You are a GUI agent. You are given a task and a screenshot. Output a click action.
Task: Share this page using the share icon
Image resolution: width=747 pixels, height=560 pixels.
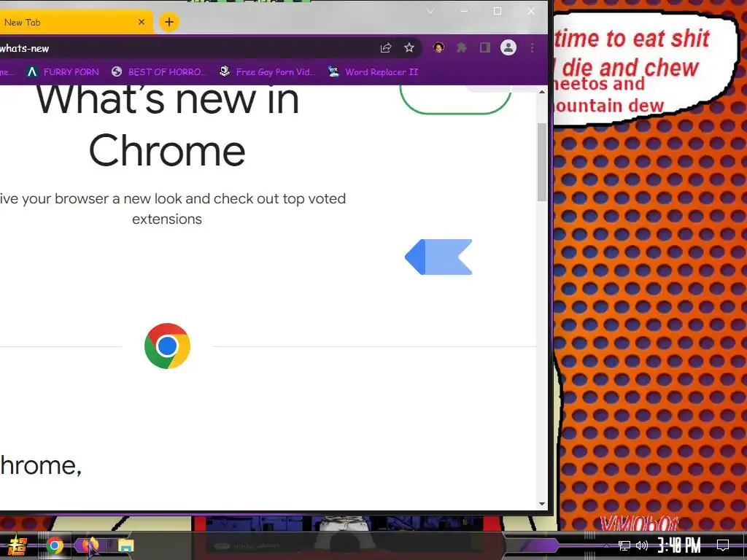(386, 47)
